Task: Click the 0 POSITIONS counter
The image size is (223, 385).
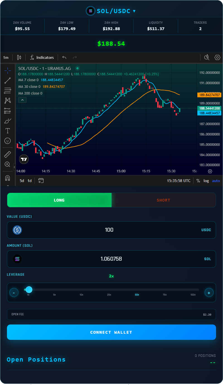Action: [205, 356]
